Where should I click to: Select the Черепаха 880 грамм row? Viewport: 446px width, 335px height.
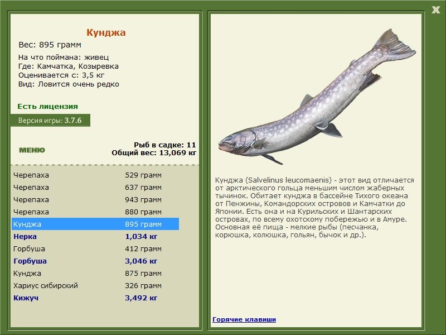(95, 212)
